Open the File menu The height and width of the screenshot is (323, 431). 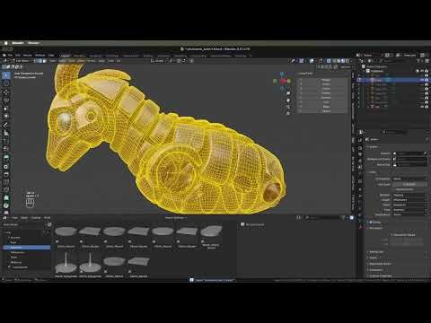[x=10, y=56]
